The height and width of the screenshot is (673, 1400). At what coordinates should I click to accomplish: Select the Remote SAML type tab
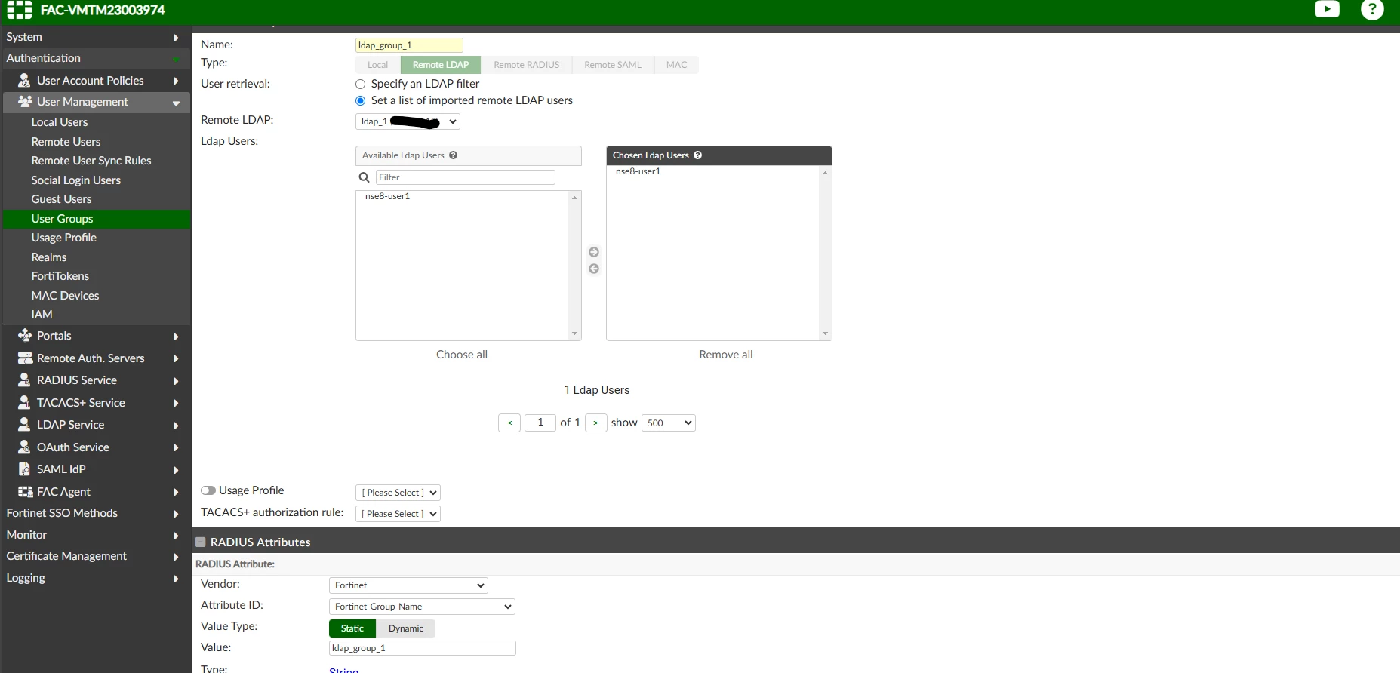(x=613, y=65)
